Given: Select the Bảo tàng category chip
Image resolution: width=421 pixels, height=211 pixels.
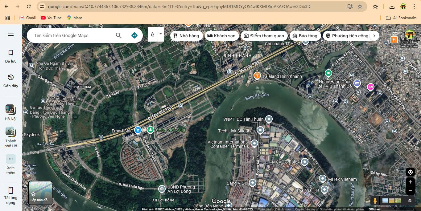Looking at the screenshot, I should click(x=305, y=36).
